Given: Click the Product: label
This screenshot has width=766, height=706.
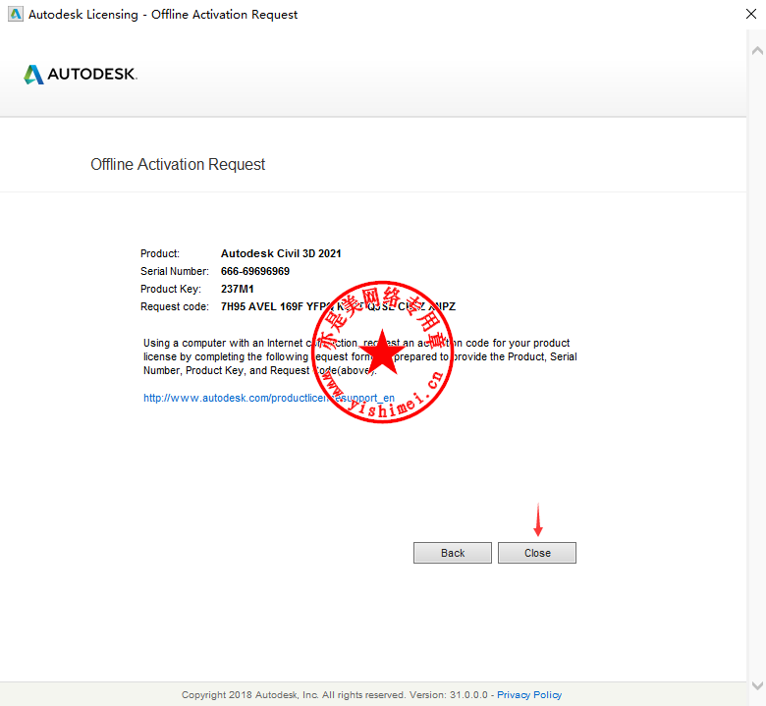Looking at the screenshot, I should (160, 253).
